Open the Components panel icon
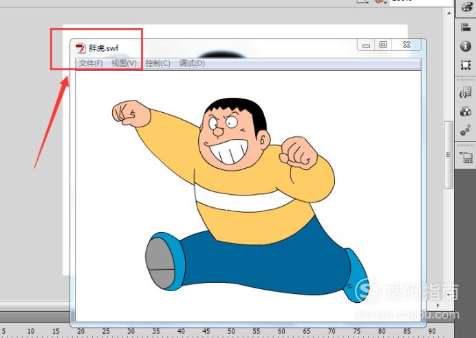Viewport: 476px width, 338px height. coord(466,111)
